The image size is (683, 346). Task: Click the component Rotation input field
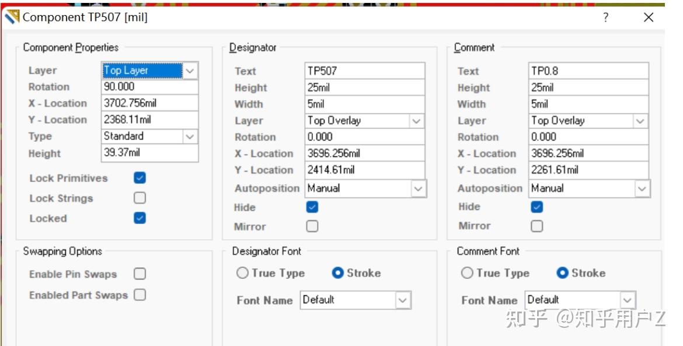pyautogui.click(x=149, y=87)
